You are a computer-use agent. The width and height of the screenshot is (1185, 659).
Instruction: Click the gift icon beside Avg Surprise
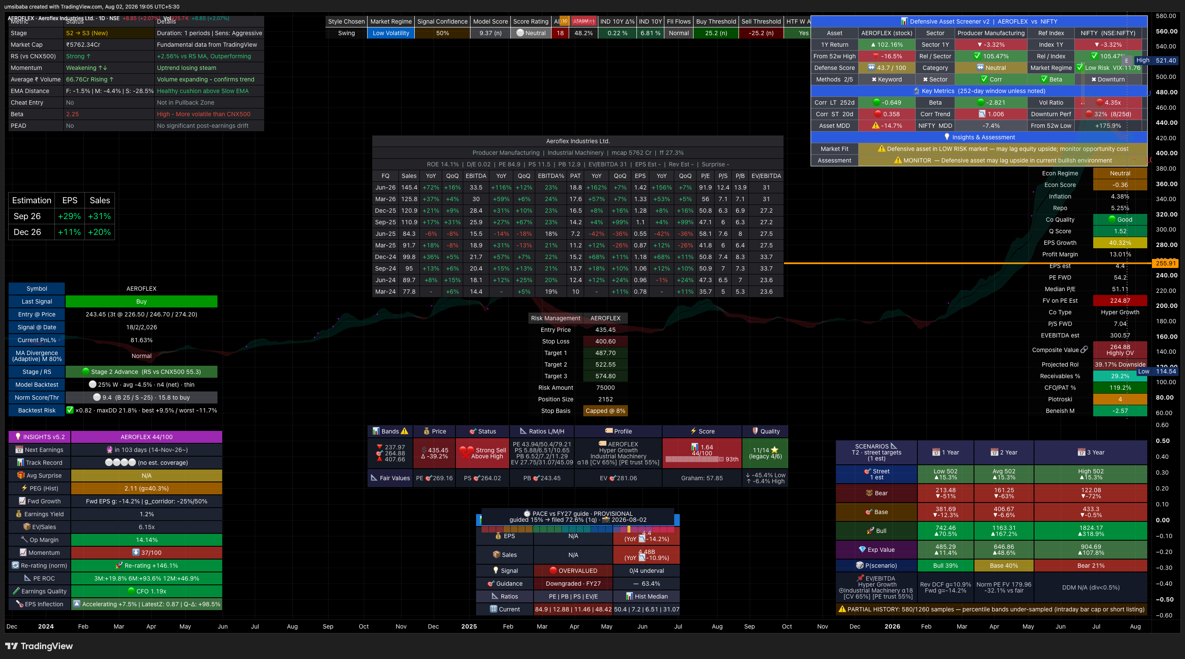click(21, 475)
